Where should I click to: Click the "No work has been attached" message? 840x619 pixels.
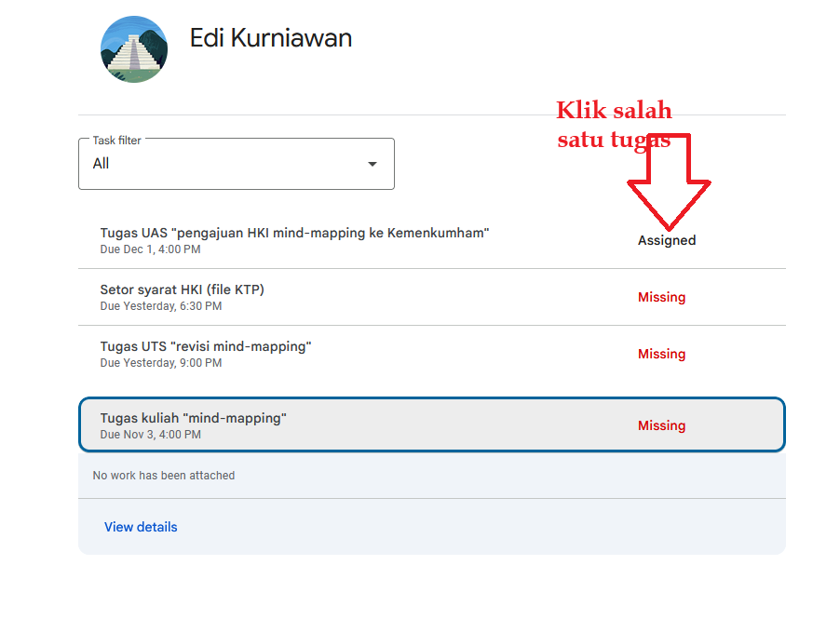pos(164,476)
